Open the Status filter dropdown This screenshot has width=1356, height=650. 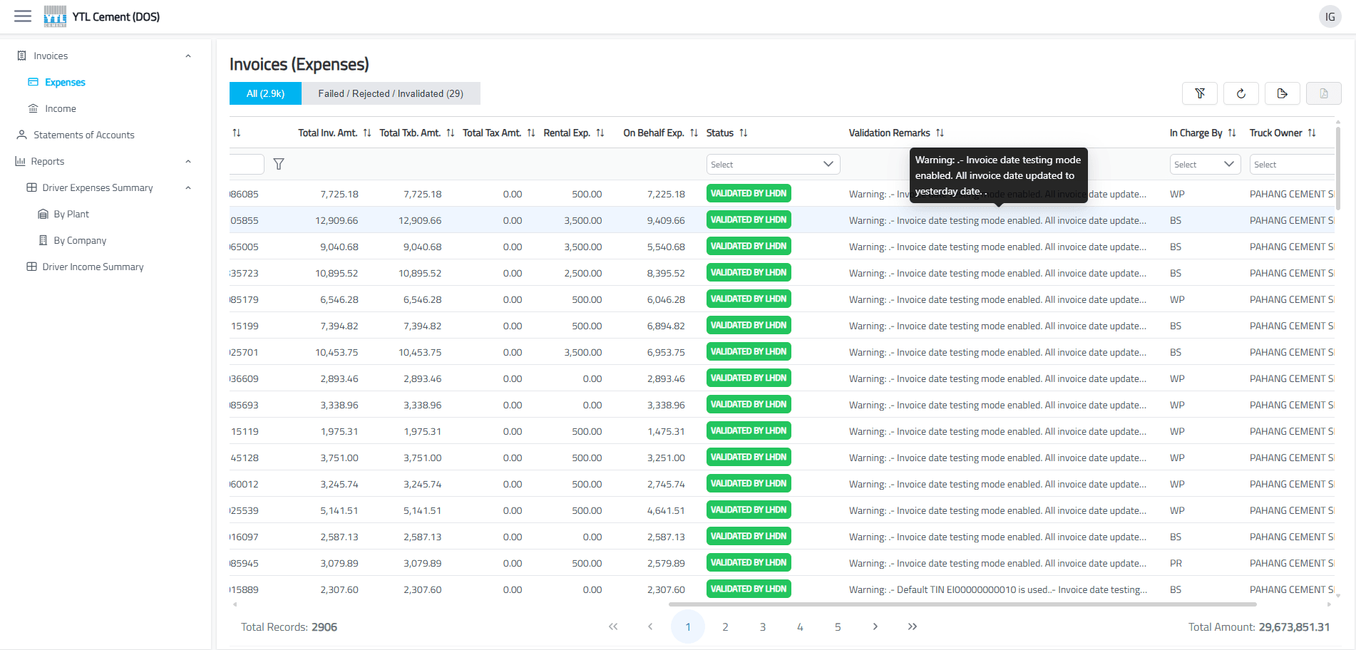tap(773, 165)
